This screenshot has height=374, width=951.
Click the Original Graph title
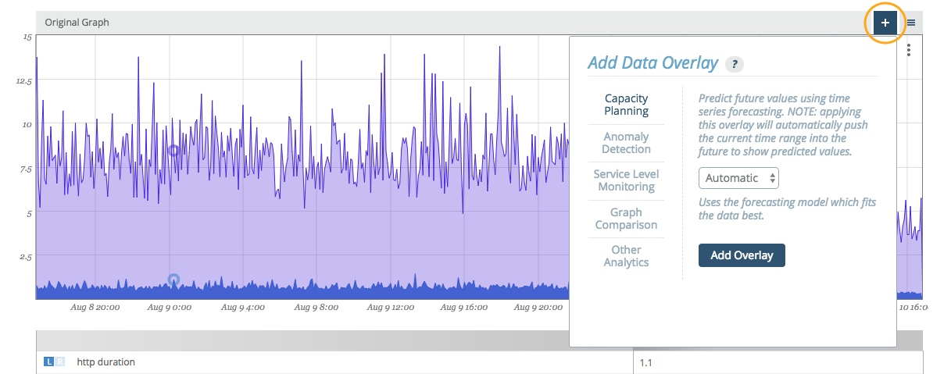[77, 23]
